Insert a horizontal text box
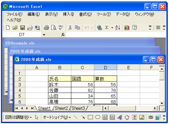This screenshot has height=124, width=169. (x=105, y=117)
